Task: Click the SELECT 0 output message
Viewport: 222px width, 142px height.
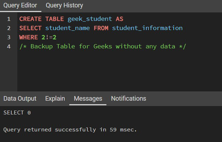Action: tap(17, 113)
